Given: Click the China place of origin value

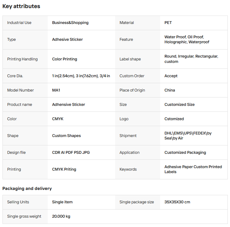Looking at the screenshot, I should pos(170,90).
